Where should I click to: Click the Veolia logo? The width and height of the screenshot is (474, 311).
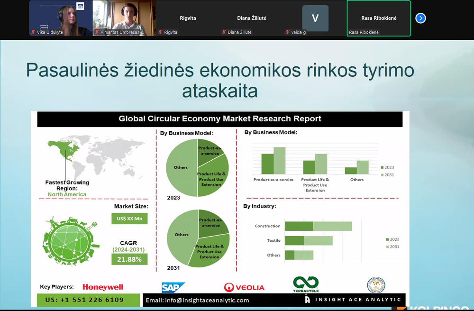coord(244,287)
